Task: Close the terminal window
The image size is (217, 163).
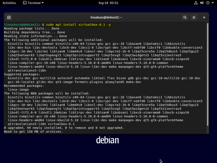Action: click(x=204, y=17)
